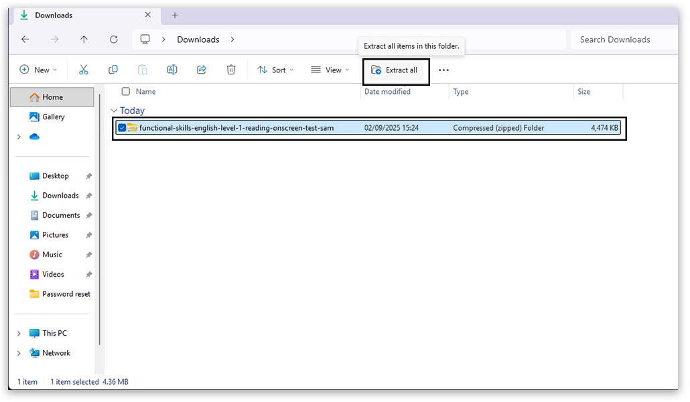
Task: Open Documents in the sidebar
Action: tap(61, 215)
